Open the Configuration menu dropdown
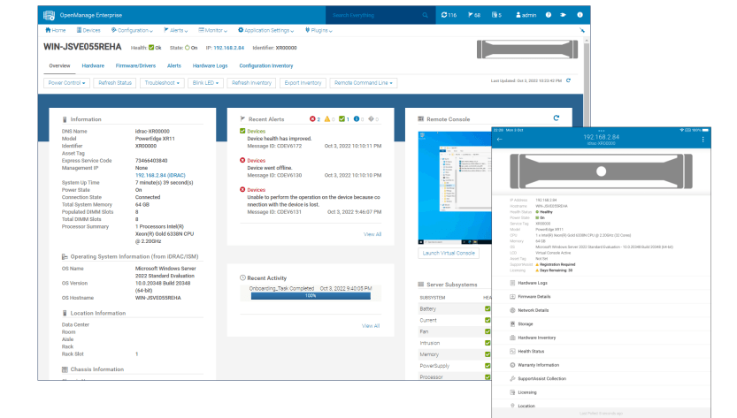Image resolution: width=737 pixels, height=418 pixels. (132, 30)
